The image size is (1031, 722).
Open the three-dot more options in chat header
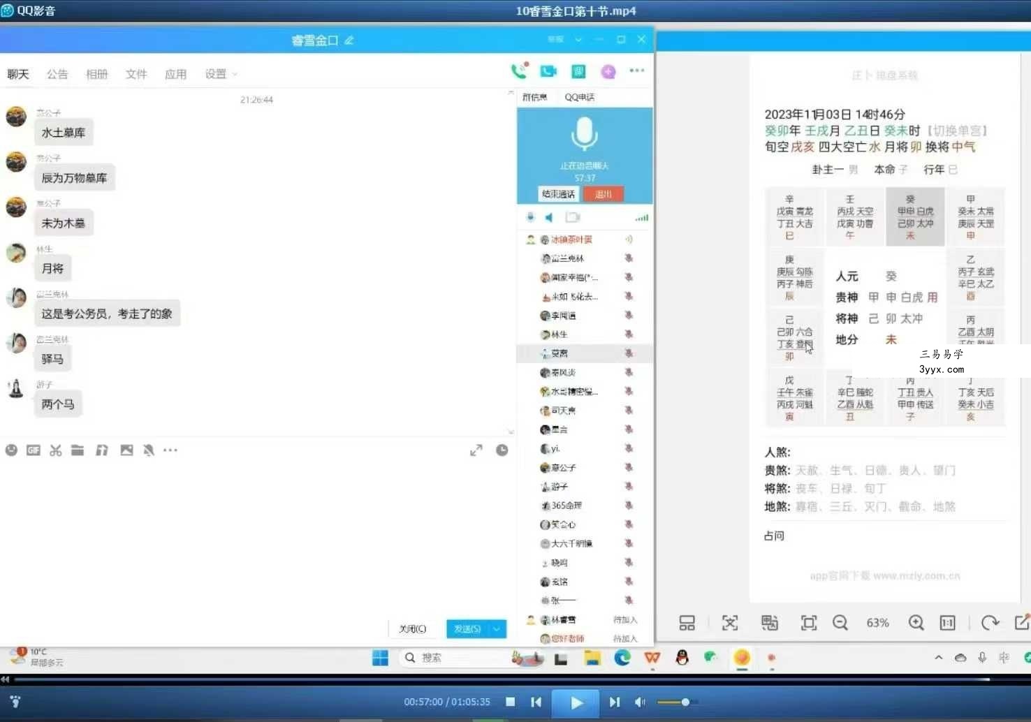637,71
